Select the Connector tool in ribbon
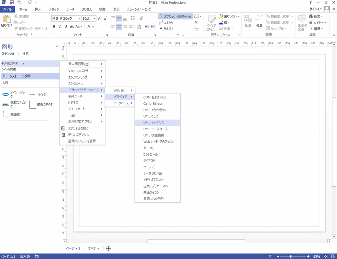 click(166, 23)
